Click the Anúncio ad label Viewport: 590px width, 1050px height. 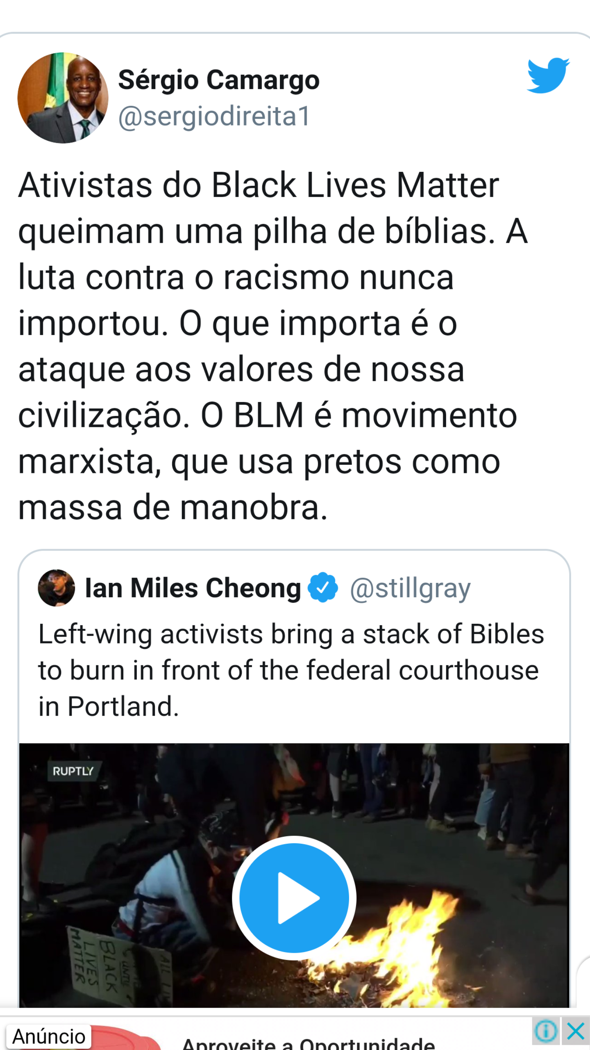point(49,1036)
